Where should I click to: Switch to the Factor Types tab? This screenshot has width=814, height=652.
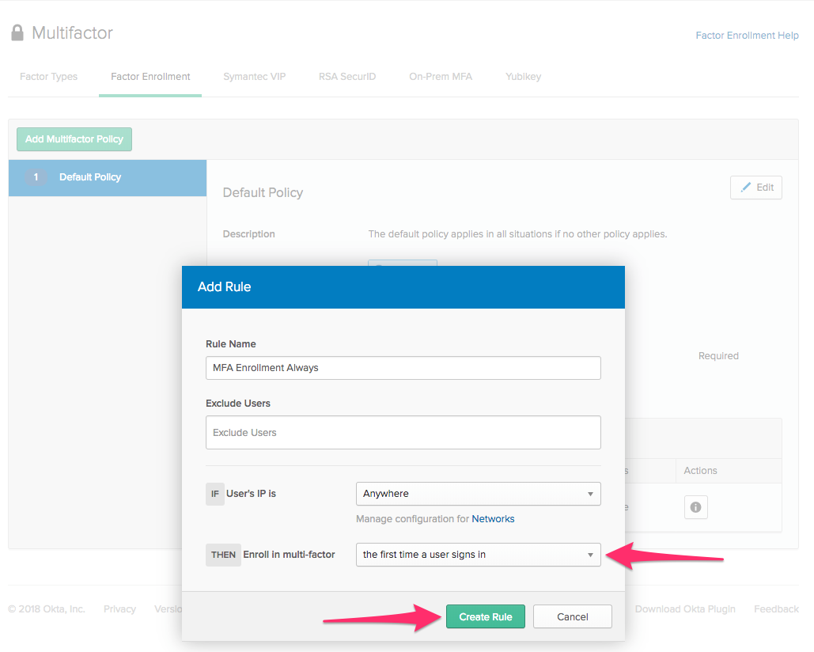[48, 77]
